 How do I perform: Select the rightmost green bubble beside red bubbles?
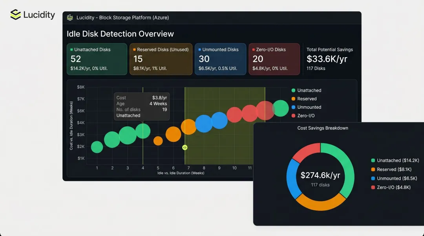click(x=281, y=108)
